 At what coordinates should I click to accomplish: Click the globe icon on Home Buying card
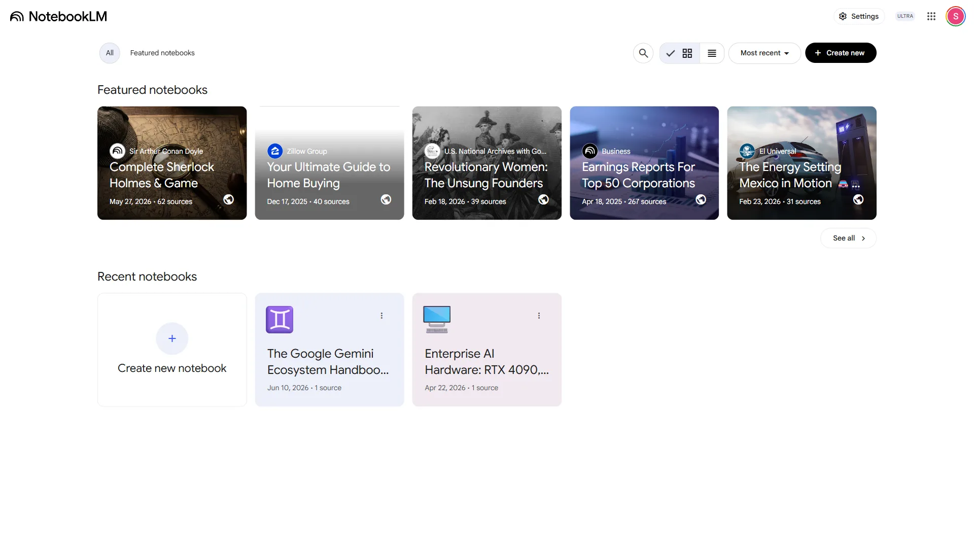[386, 199]
